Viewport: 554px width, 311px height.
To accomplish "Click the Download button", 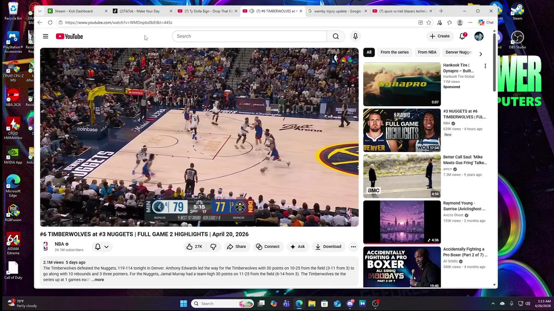I will (328, 247).
